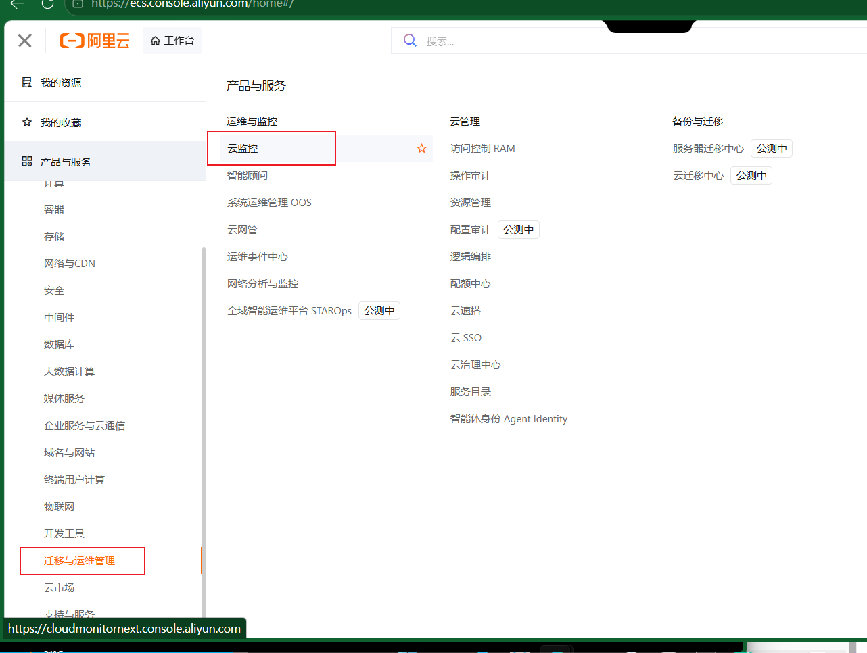Open the 云网管 product link
The image size is (867, 653).
tap(243, 229)
